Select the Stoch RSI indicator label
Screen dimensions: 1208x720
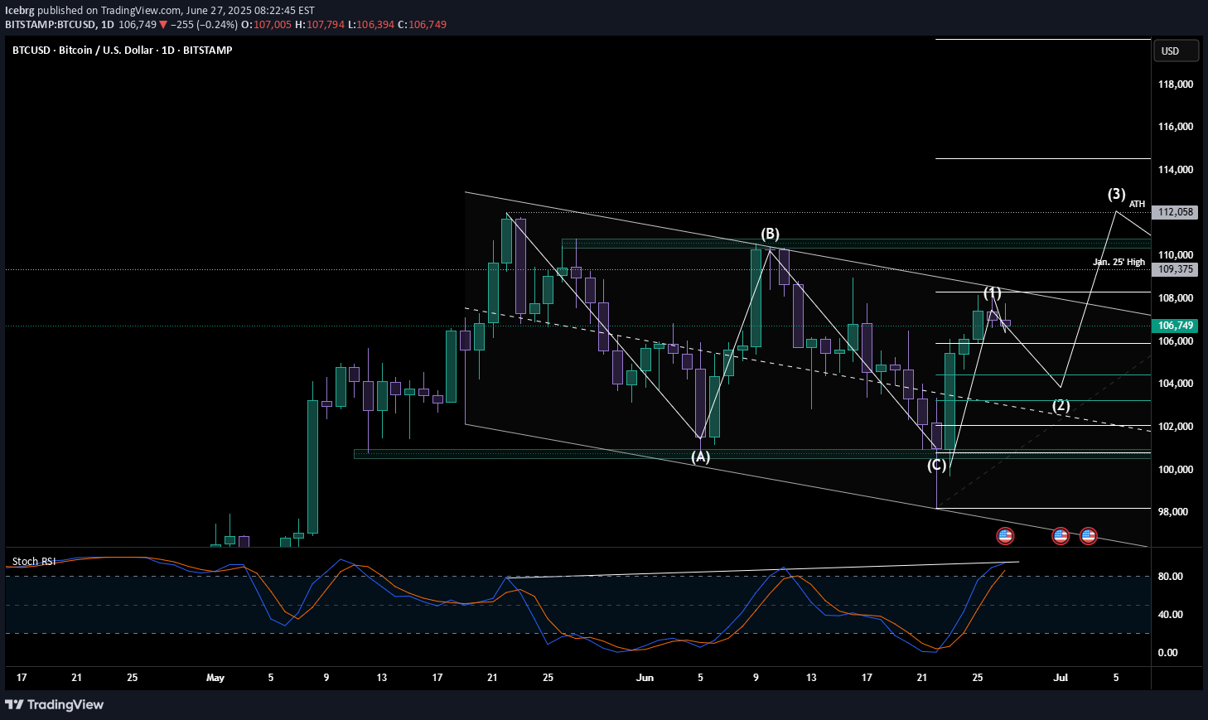(34, 562)
